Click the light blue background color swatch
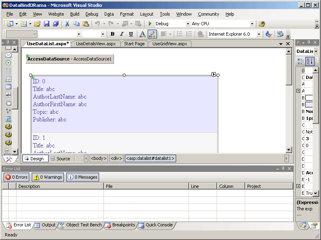The image size is (321, 240). [x=309, y=104]
